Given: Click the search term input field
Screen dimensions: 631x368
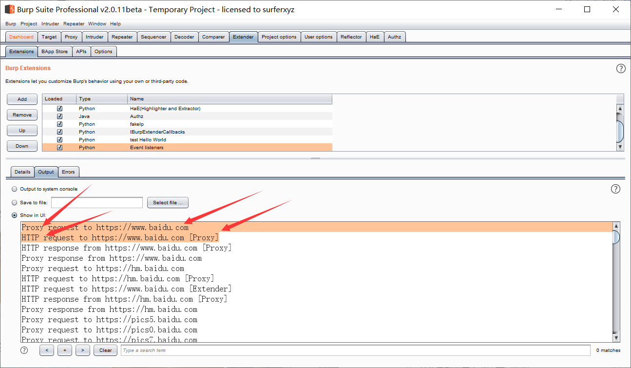Looking at the screenshot, I should [355, 350].
